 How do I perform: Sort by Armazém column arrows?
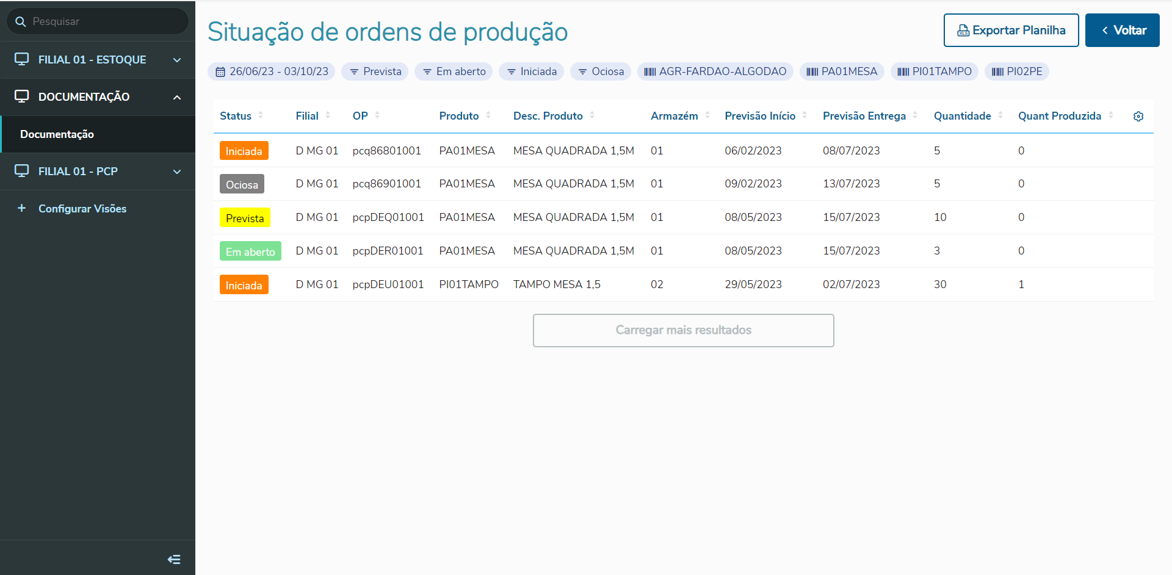click(707, 115)
